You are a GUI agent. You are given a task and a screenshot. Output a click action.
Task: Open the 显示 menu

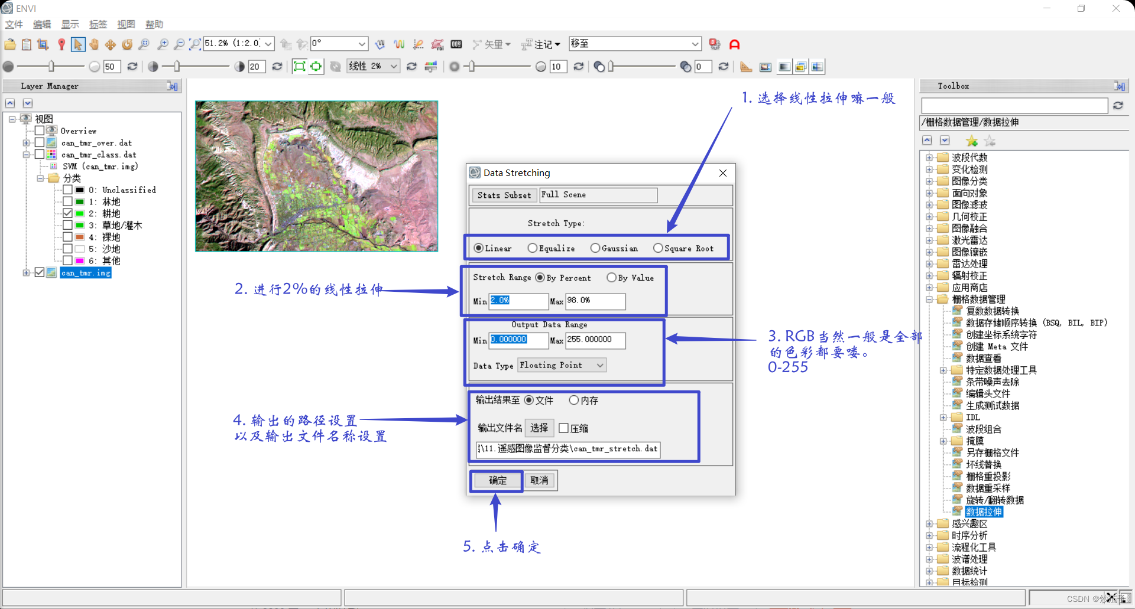point(70,24)
